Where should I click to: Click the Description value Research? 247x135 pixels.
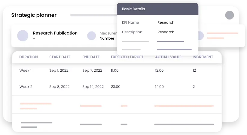click(166, 32)
